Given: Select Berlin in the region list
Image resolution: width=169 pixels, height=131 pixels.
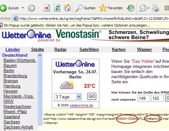Looking at the screenshot, I should click(x=9, y=71).
